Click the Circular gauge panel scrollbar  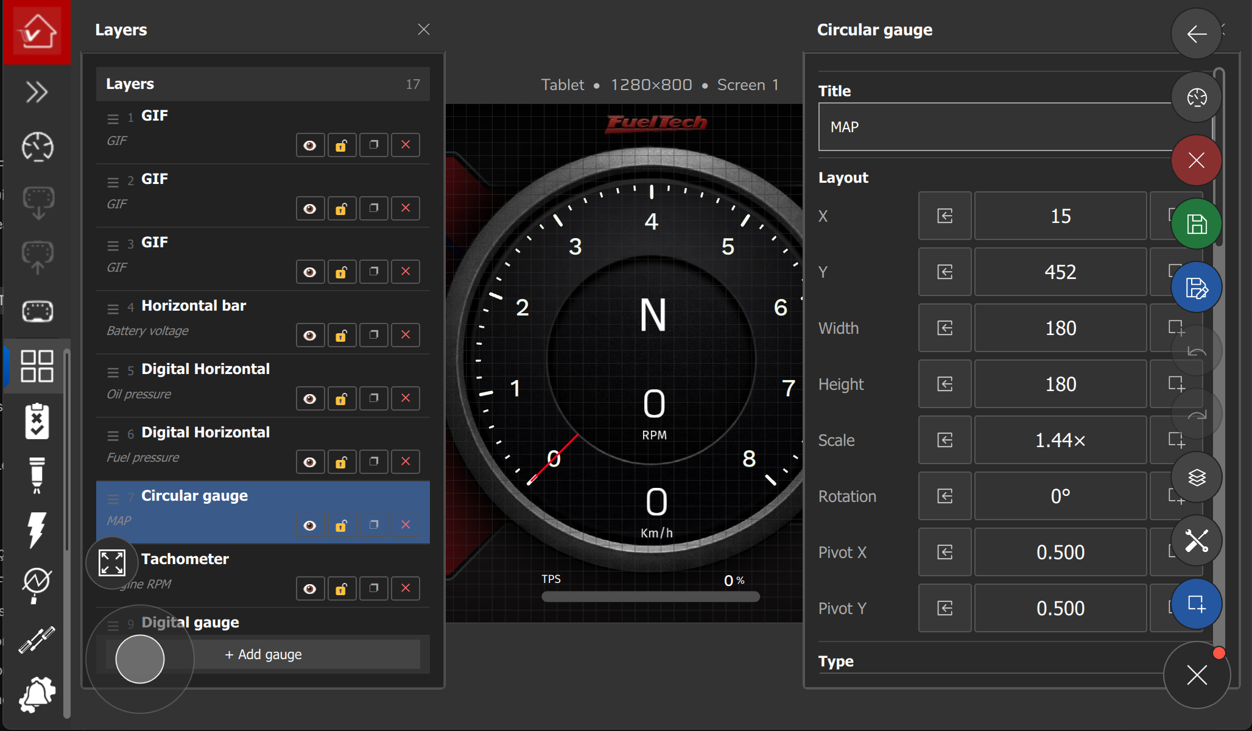[x=1219, y=158]
